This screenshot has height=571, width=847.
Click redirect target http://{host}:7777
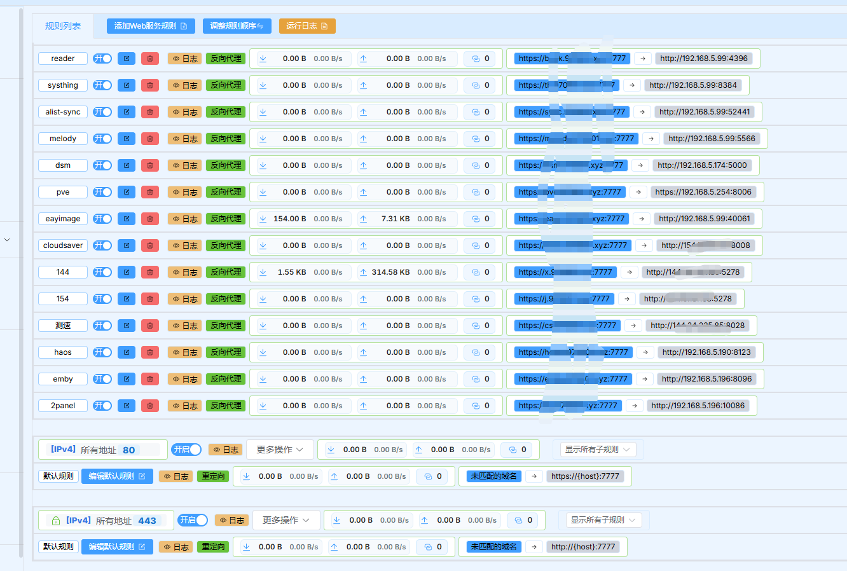[x=583, y=547]
